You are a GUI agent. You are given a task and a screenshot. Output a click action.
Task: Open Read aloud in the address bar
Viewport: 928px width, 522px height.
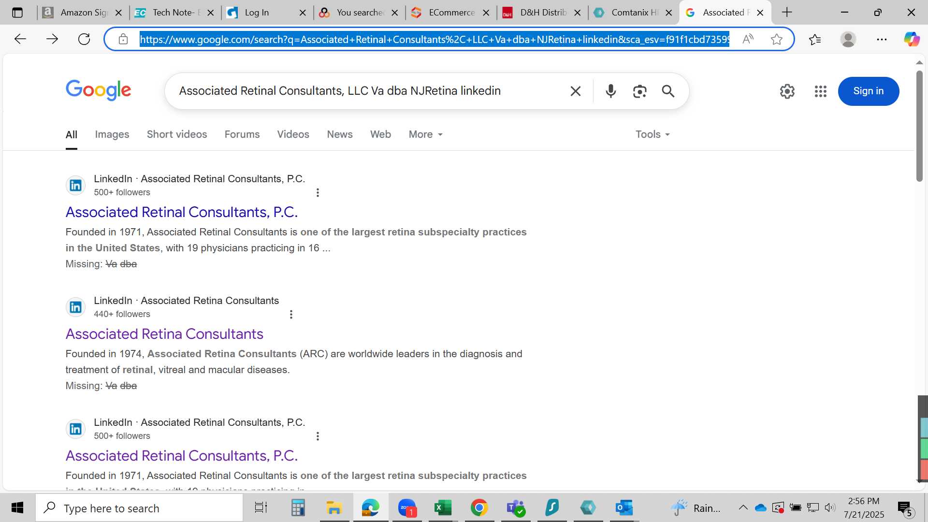[x=748, y=39]
